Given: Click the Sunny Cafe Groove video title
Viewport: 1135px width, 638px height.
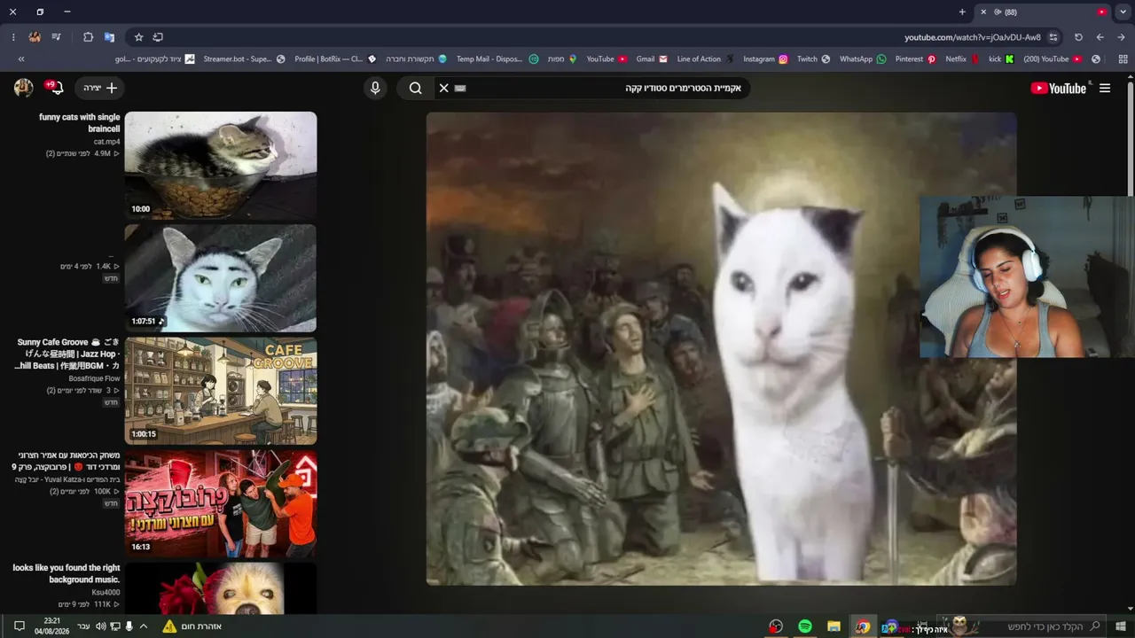Looking at the screenshot, I should click(x=67, y=354).
